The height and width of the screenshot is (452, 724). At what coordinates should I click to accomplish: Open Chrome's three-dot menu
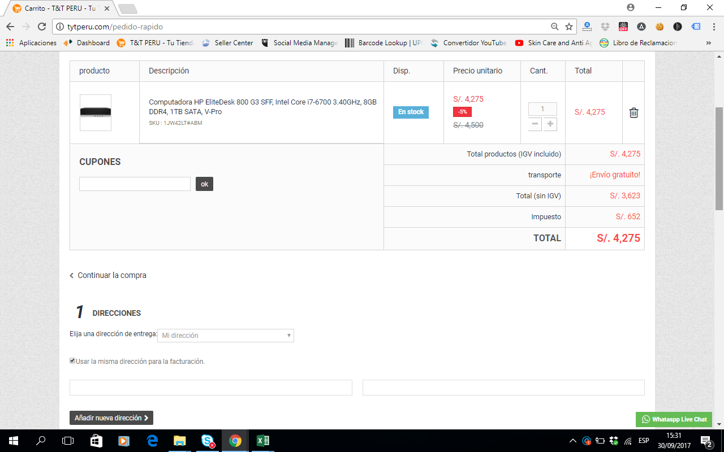click(x=713, y=27)
